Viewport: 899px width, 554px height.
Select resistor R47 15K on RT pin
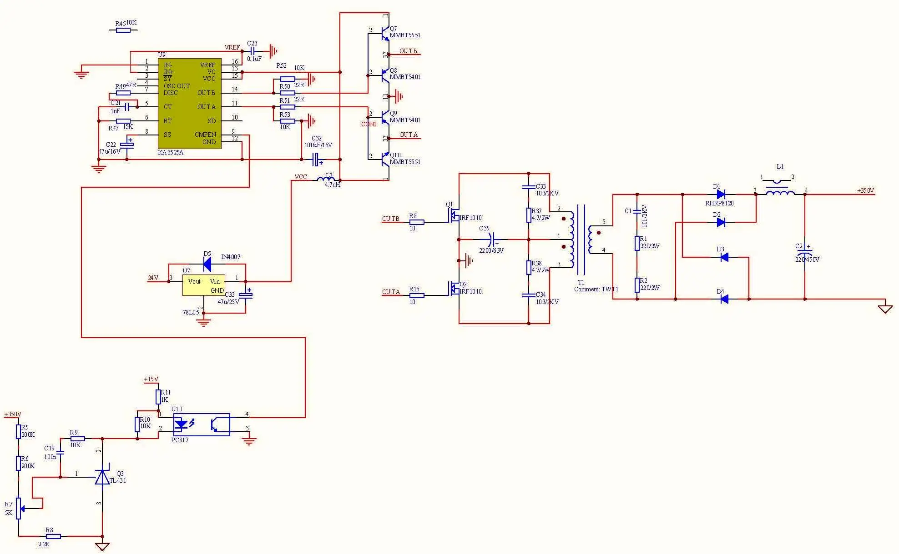point(123,121)
